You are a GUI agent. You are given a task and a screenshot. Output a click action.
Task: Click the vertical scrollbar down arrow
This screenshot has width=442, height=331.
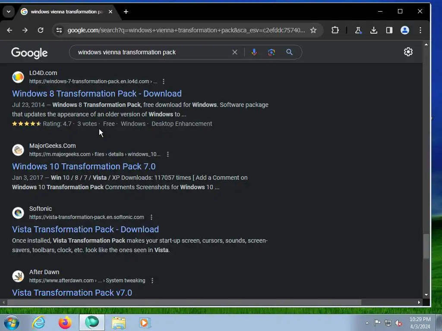426,295
